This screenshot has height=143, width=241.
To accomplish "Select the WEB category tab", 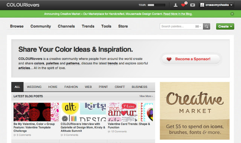I will (x=88, y=87).
